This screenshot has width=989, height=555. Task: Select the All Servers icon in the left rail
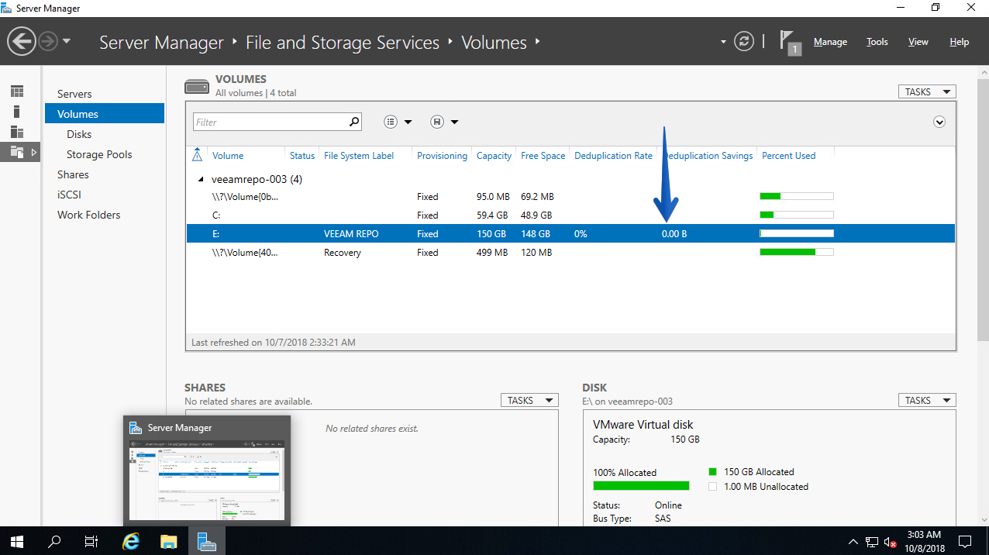click(x=17, y=132)
